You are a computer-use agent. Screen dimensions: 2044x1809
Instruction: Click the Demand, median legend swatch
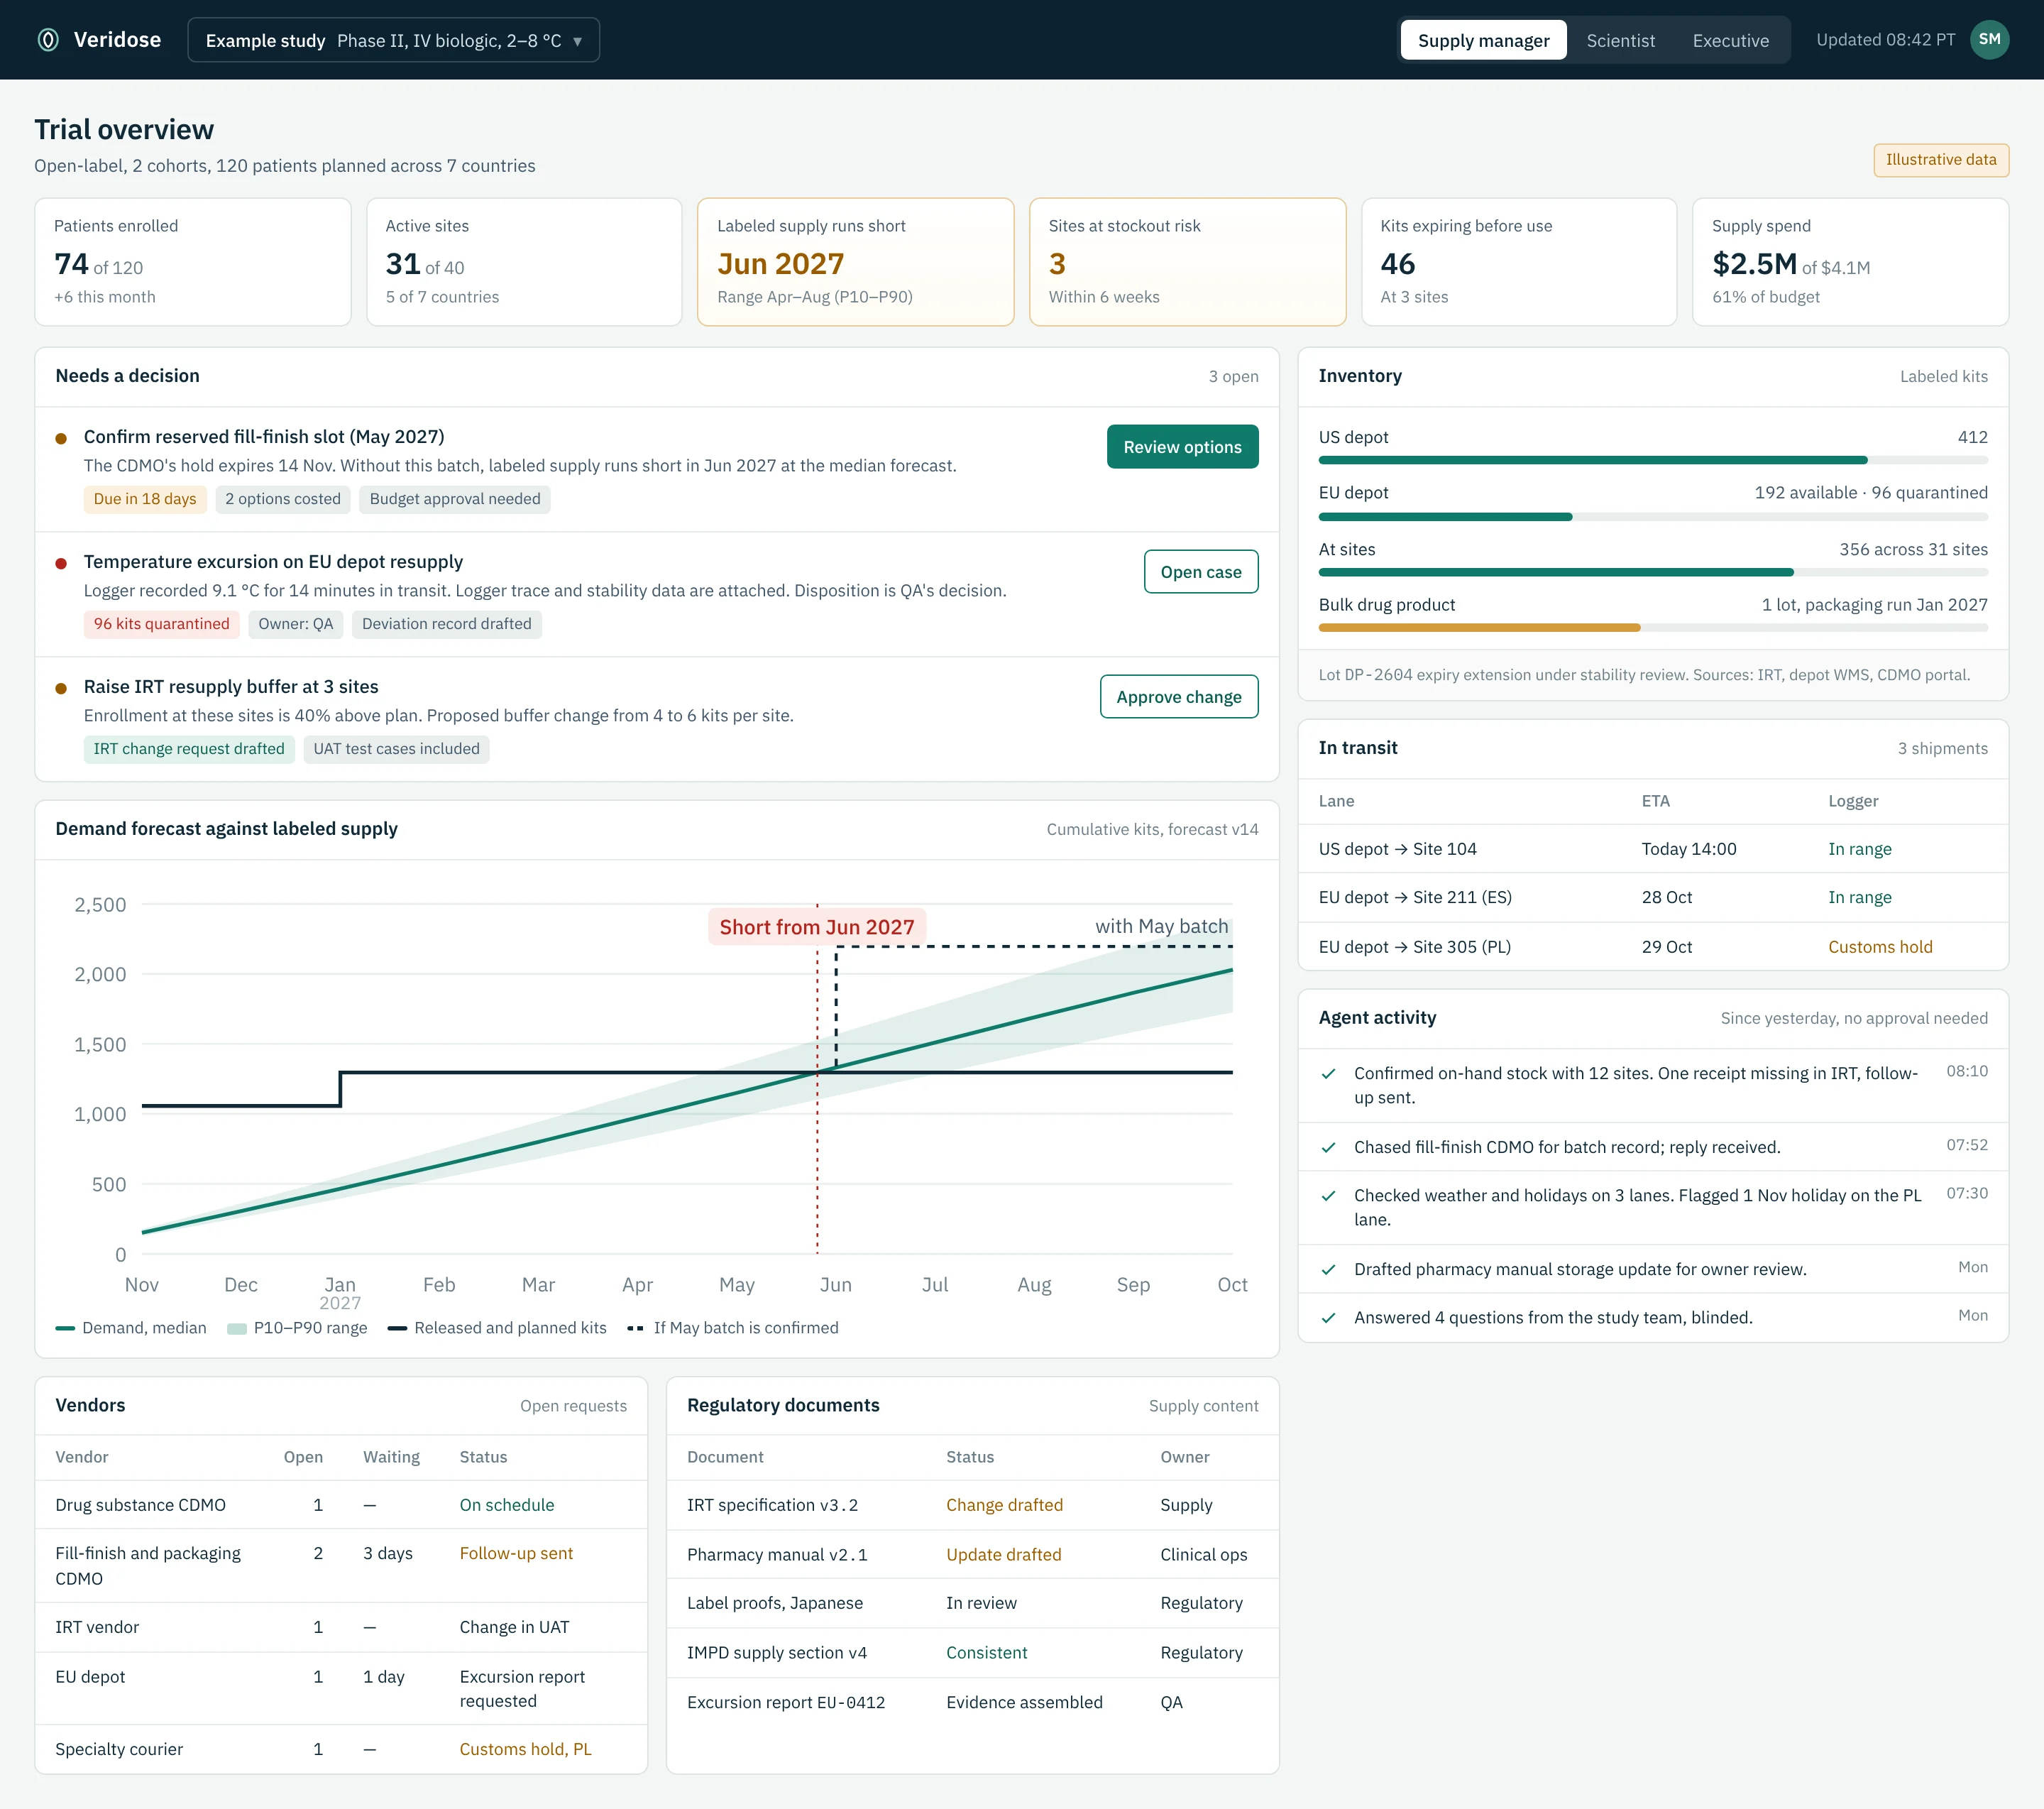pos(65,1328)
